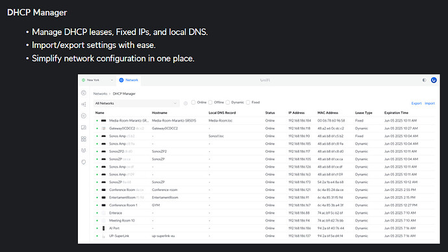Click MAC address 00:06:78:60:96:58
The image size is (448, 252).
pyautogui.click(x=331, y=121)
